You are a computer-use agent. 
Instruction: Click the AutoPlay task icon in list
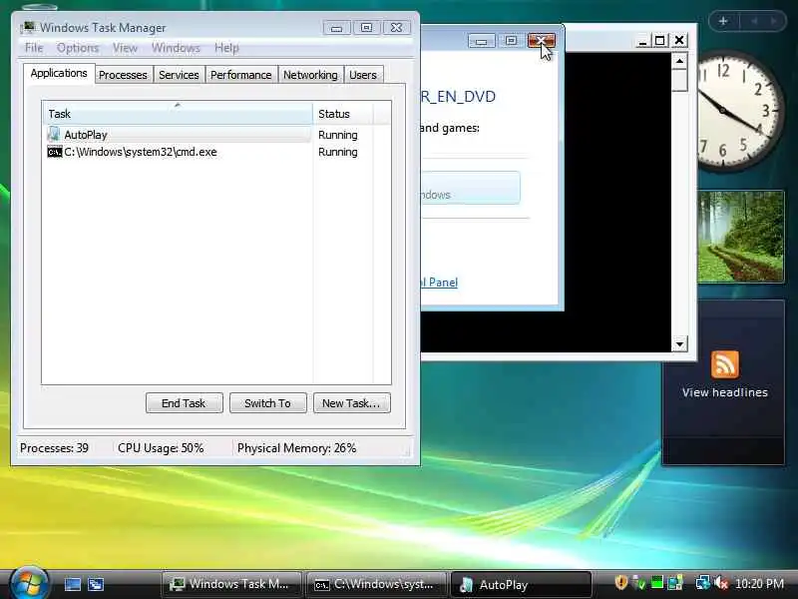pyautogui.click(x=54, y=135)
